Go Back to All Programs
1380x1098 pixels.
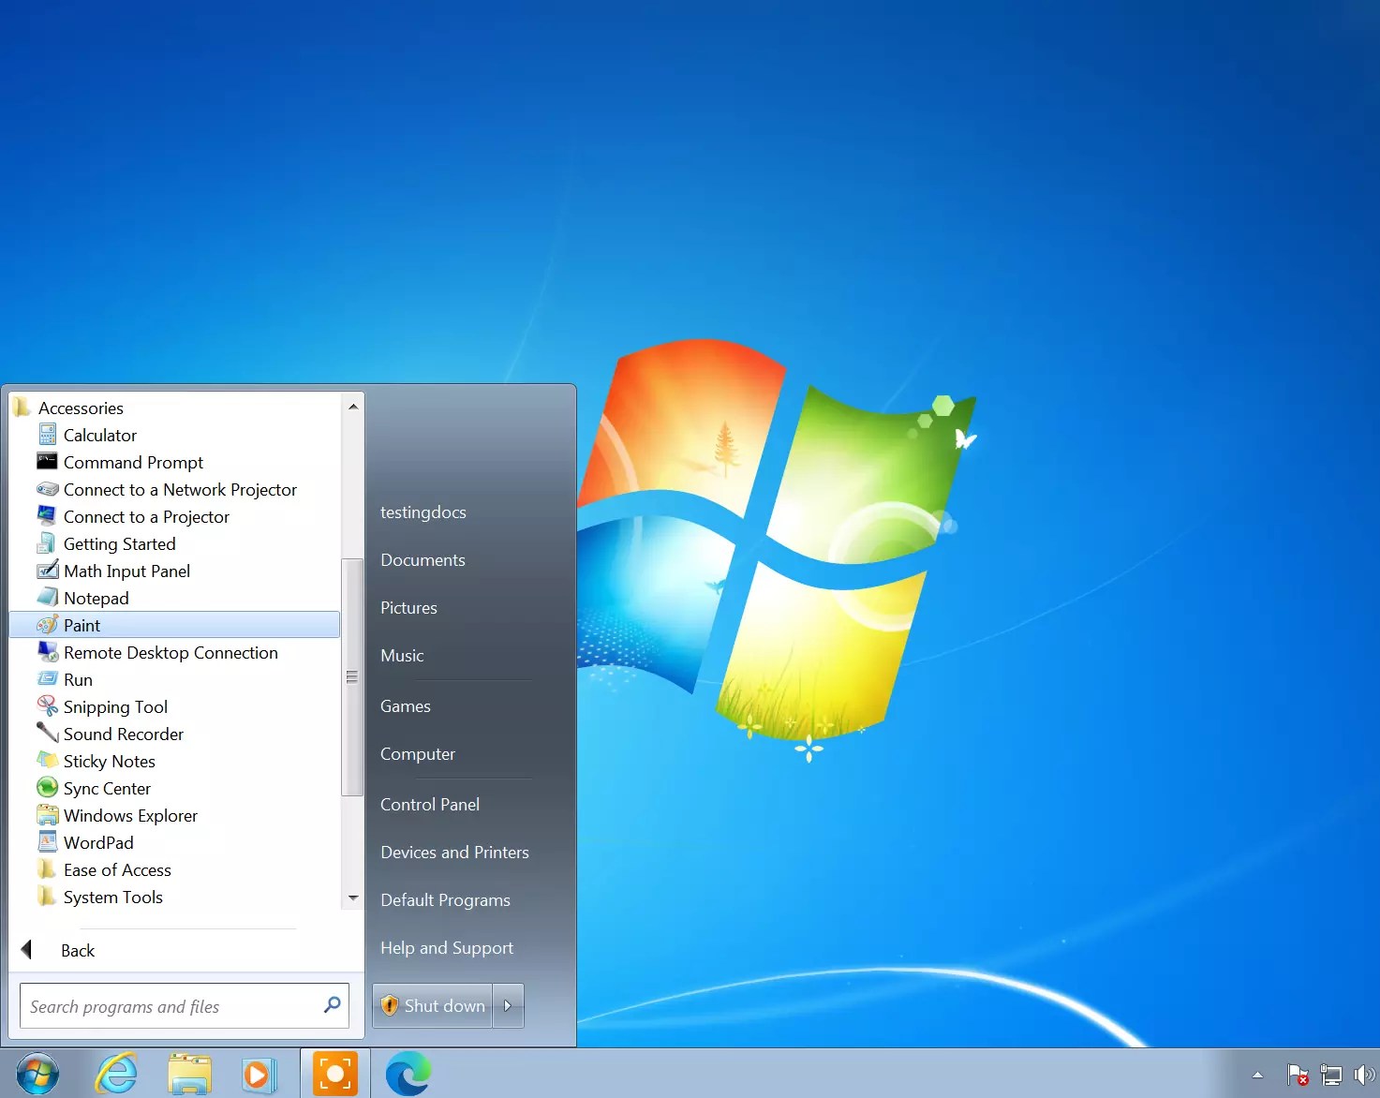click(x=78, y=950)
